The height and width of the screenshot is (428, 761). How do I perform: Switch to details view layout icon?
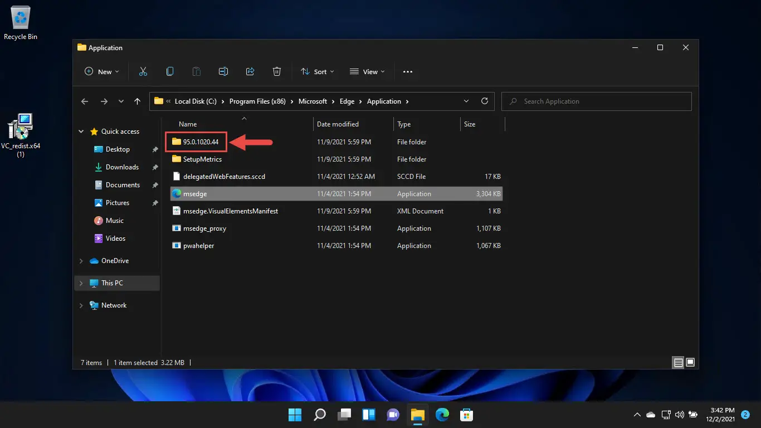point(678,362)
